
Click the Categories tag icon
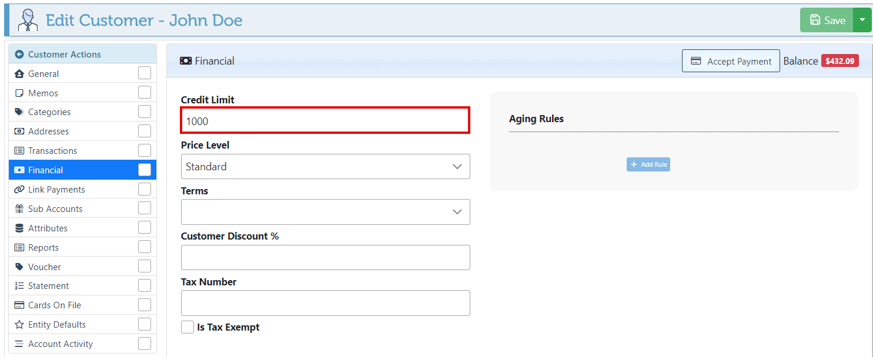pos(19,112)
